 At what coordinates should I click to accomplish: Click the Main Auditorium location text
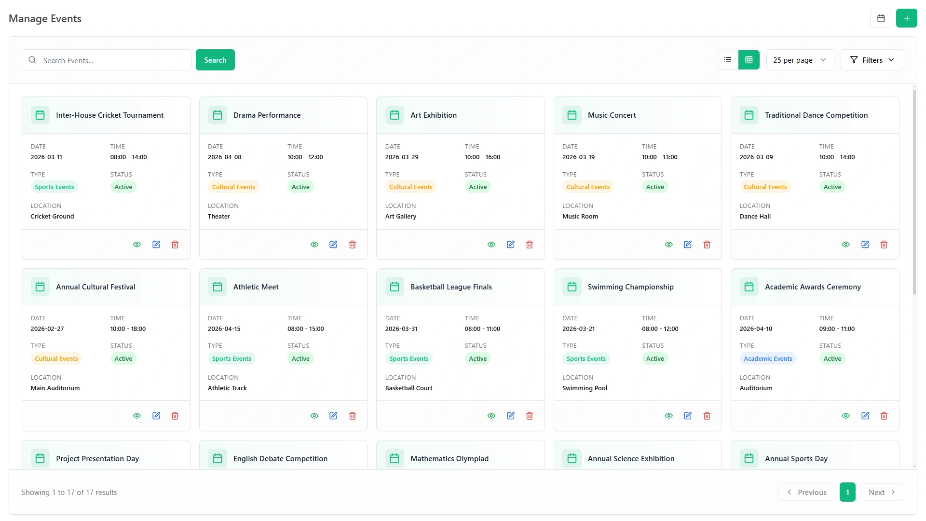(x=55, y=388)
